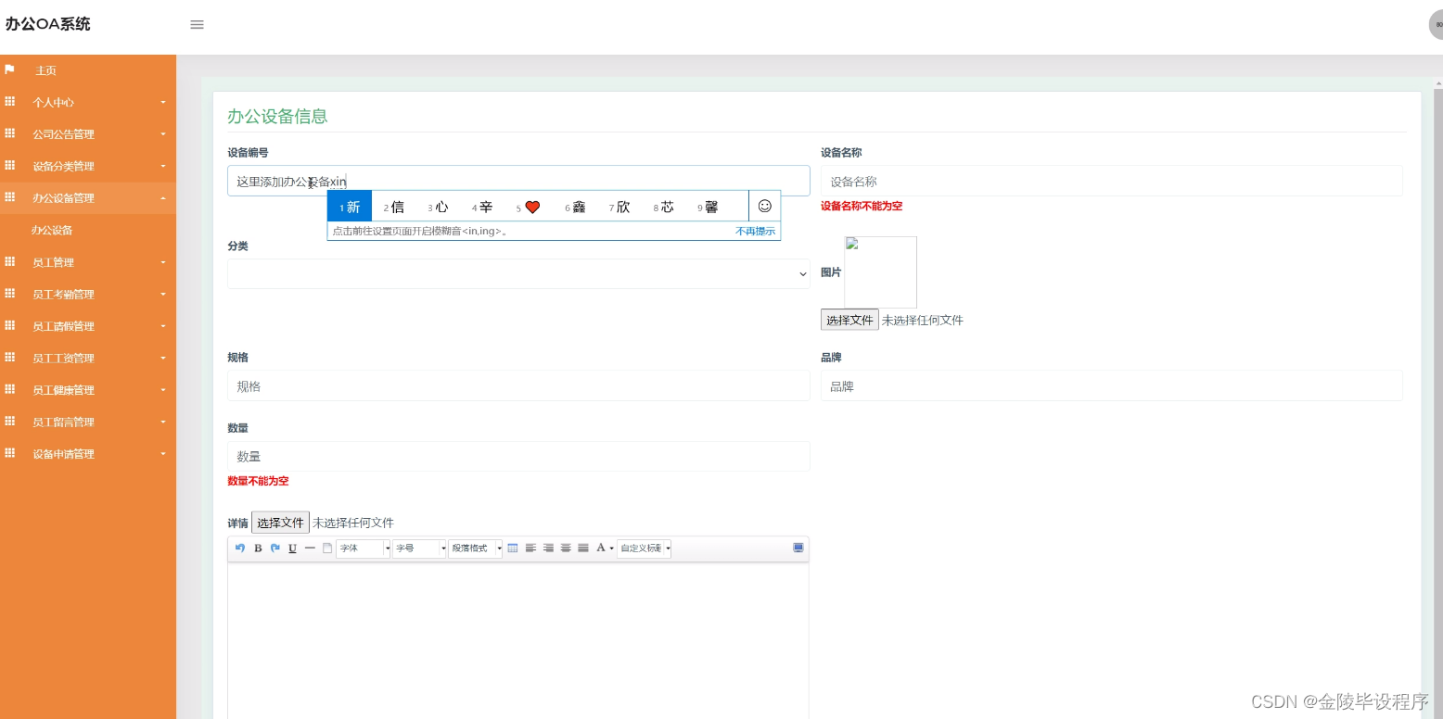The image size is (1443, 719).
Task: Click the 不再提示 link in the IME popup
Action: coord(755,231)
